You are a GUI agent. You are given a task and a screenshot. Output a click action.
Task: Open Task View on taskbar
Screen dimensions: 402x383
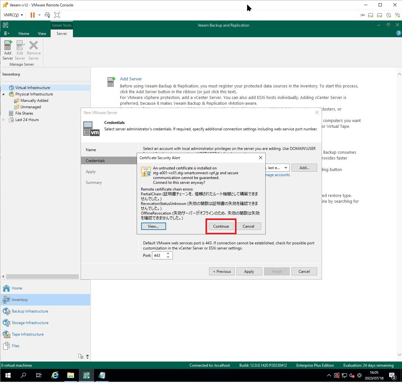pyautogui.click(x=39, y=375)
